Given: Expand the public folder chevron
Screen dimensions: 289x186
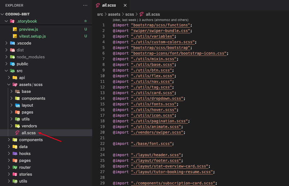Looking at the screenshot, I should pos(6,64).
